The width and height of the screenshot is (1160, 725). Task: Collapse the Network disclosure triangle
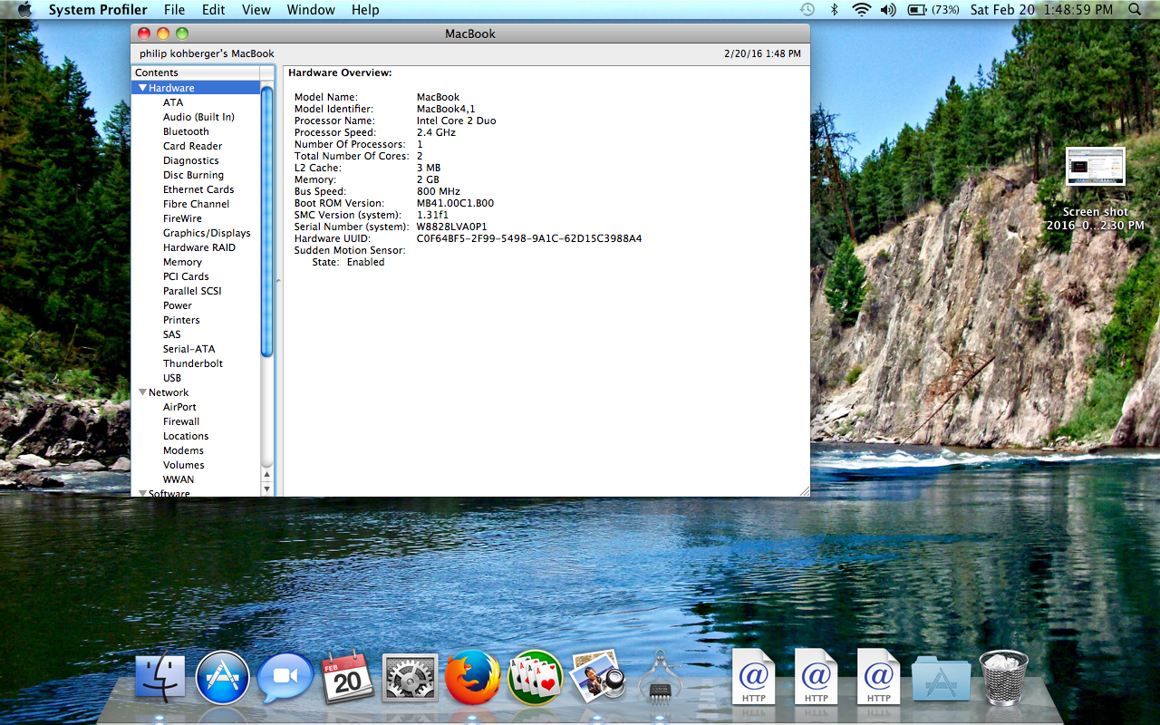[142, 392]
